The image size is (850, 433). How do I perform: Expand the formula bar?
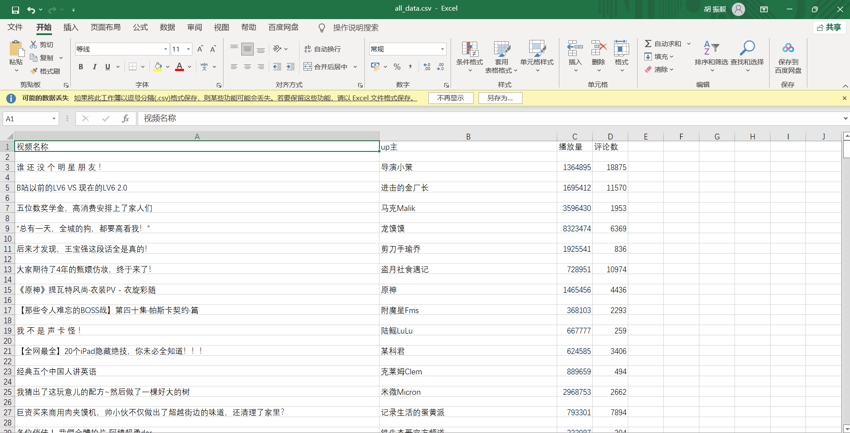[845, 119]
